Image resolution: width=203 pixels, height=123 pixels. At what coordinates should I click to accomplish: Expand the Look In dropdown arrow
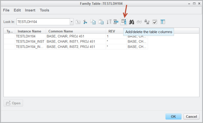point(72,22)
